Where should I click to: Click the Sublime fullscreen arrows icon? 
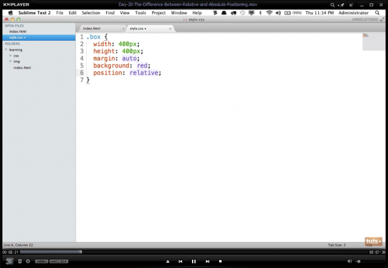382,19
